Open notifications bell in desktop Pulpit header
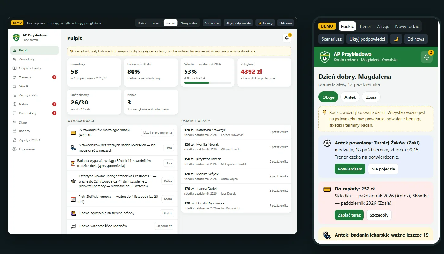Image resolution: width=444 pixels, height=254 pixels. [x=287, y=38]
